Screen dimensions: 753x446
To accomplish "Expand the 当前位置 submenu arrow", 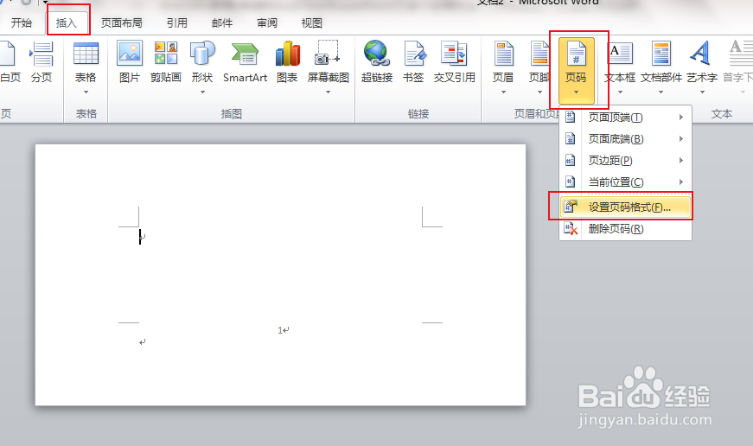I will pos(681,182).
